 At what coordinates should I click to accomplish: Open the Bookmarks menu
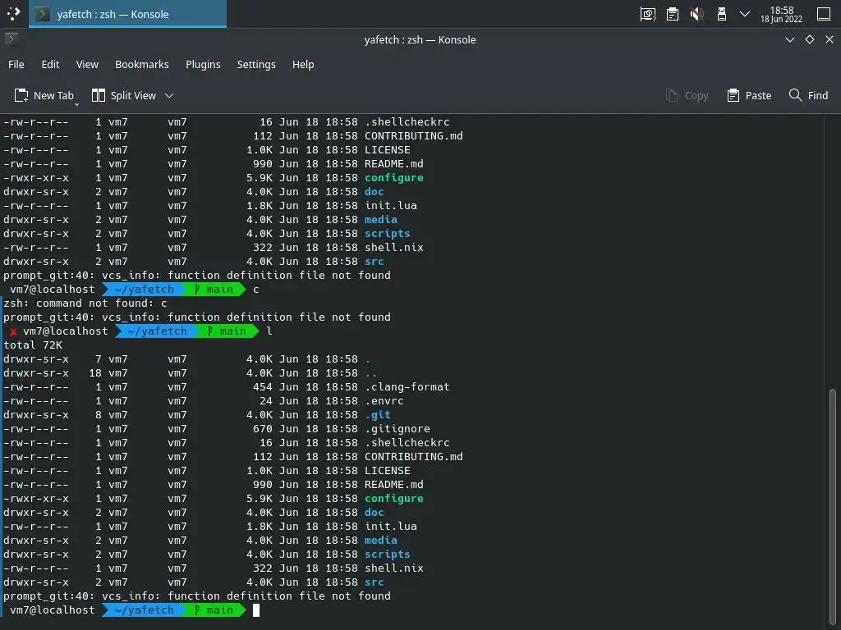click(x=142, y=64)
